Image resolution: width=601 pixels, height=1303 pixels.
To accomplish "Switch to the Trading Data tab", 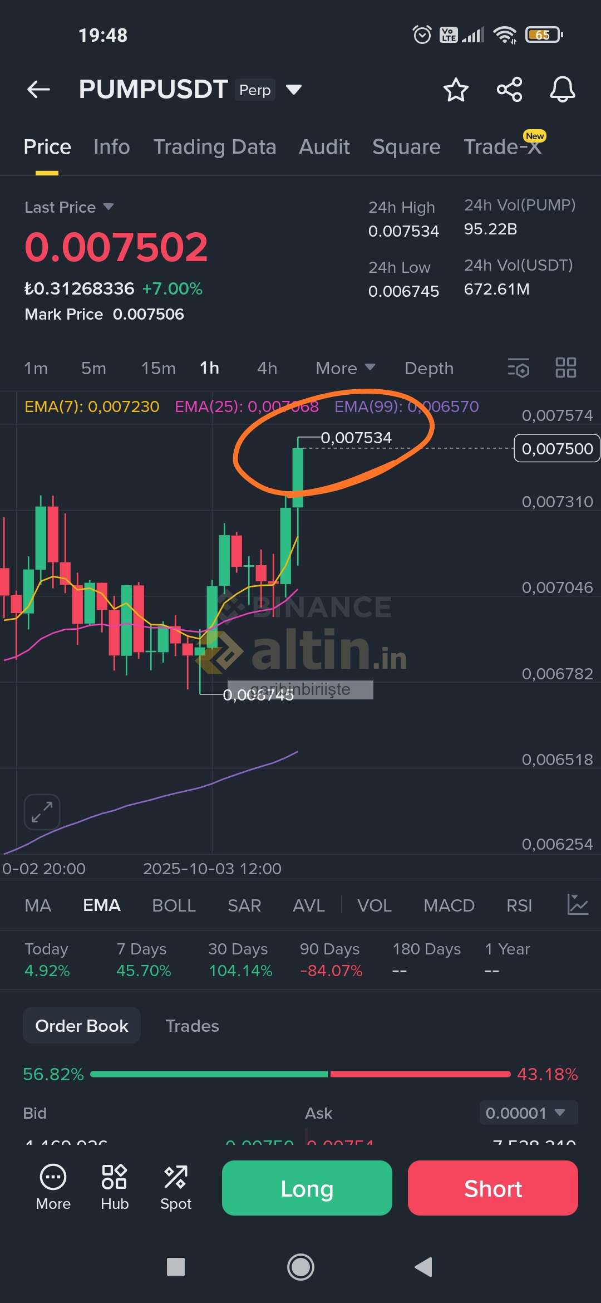I will (214, 147).
